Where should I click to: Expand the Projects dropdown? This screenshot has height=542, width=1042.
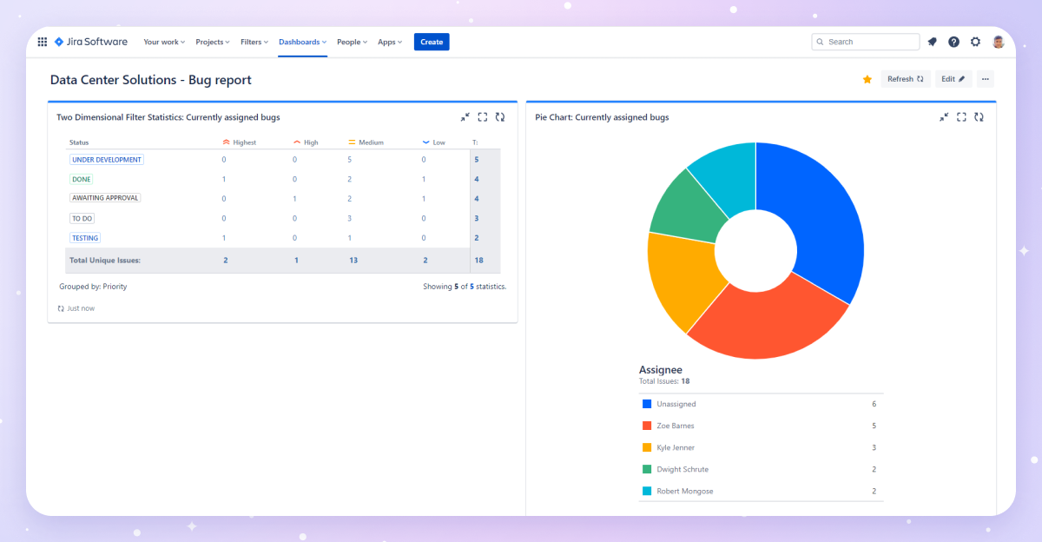pos(213,42)
